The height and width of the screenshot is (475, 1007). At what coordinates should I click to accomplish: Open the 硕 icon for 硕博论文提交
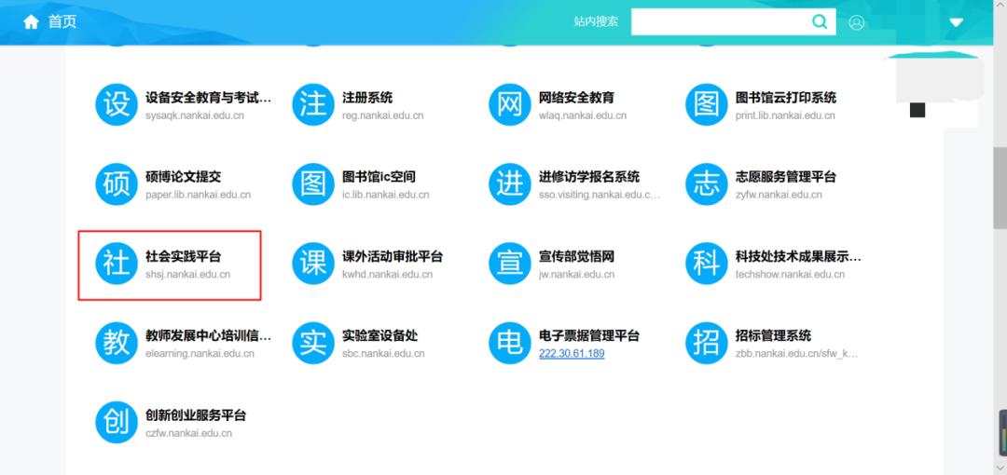[x=117, y=184]
